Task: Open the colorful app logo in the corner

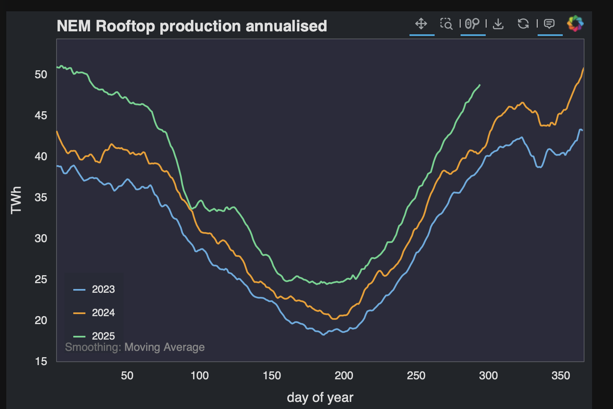Action: coord(575,24)
